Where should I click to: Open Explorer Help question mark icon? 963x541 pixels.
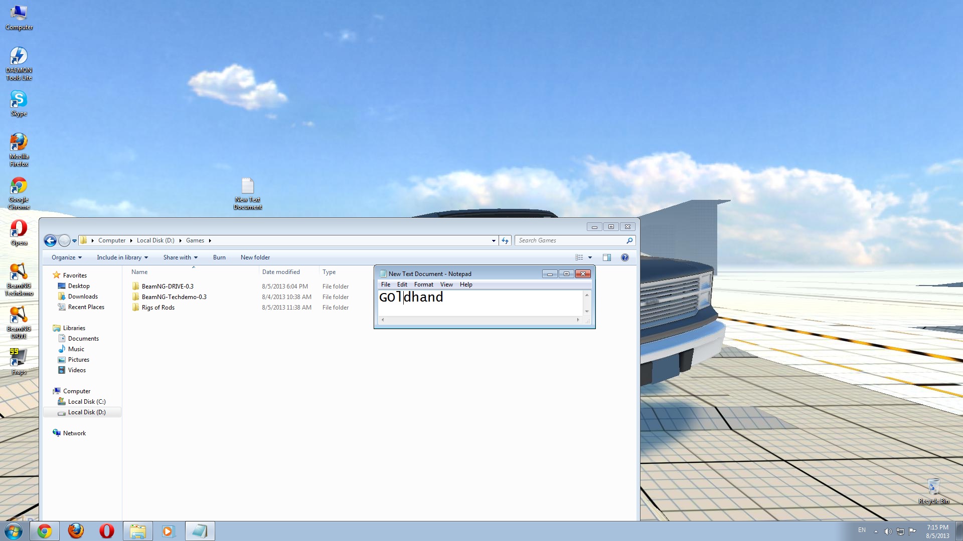tap(625, 257)
